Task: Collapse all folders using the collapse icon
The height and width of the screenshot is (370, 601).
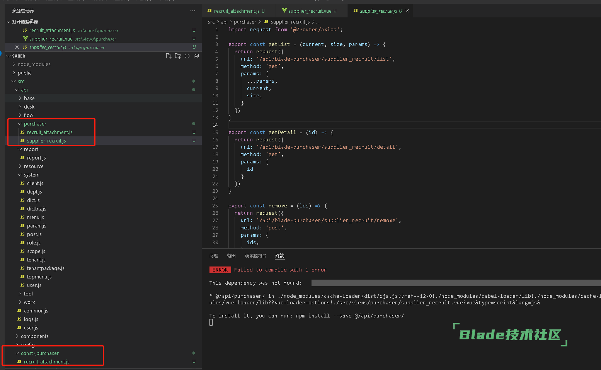Action: click(196, 56)
